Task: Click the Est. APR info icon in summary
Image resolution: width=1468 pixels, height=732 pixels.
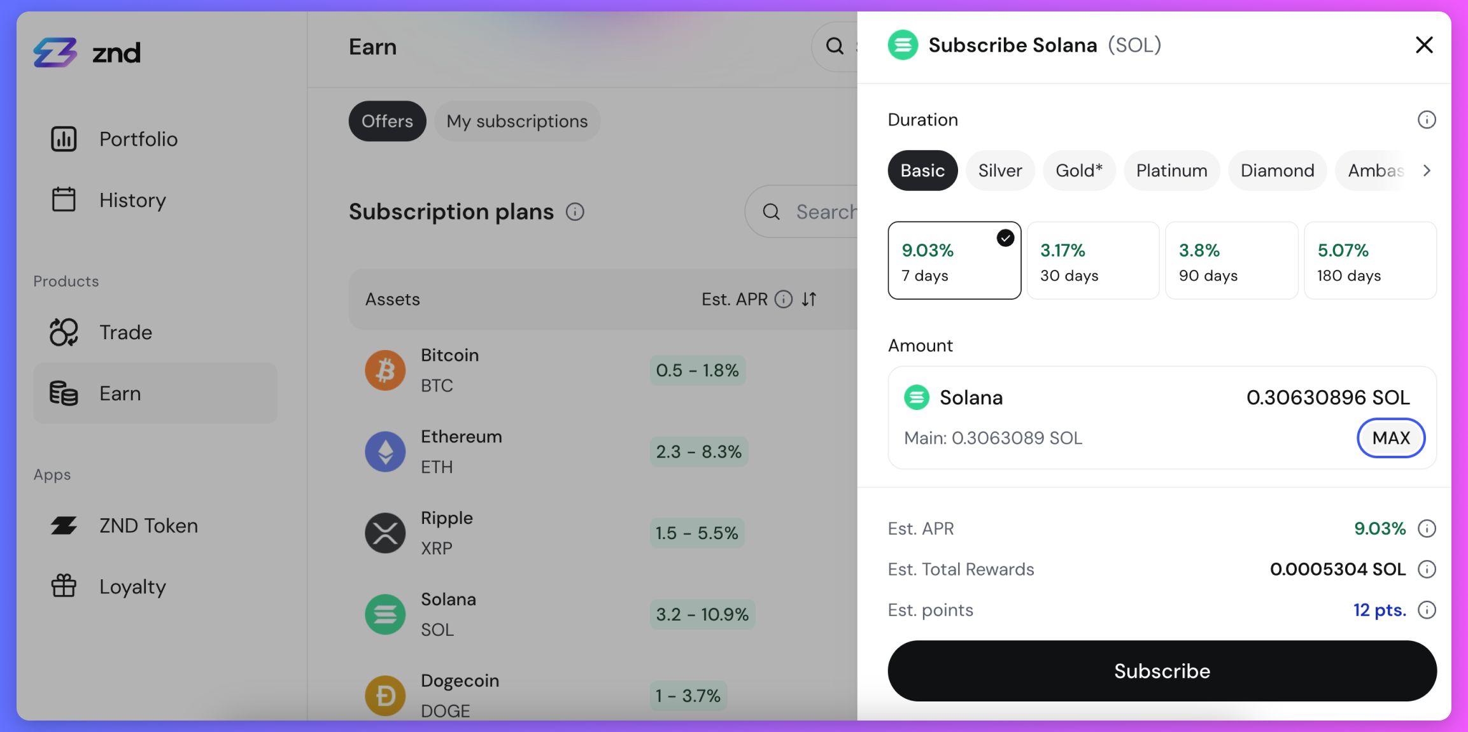Action: pos(1427,528)
